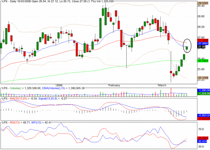This screenshot has height=150, width=210.
Task: Select the EMA(Volume(),15) indicator label
Action: point(53,88)
